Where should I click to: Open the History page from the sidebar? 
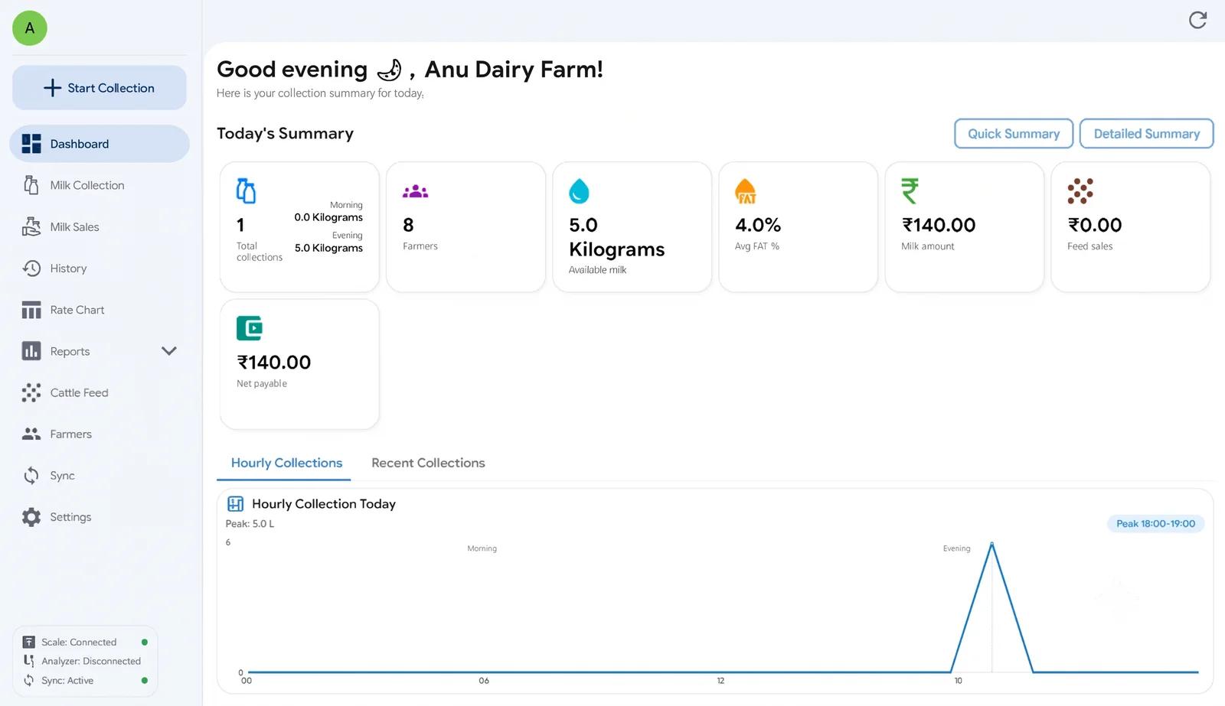(x=100, y=268)
